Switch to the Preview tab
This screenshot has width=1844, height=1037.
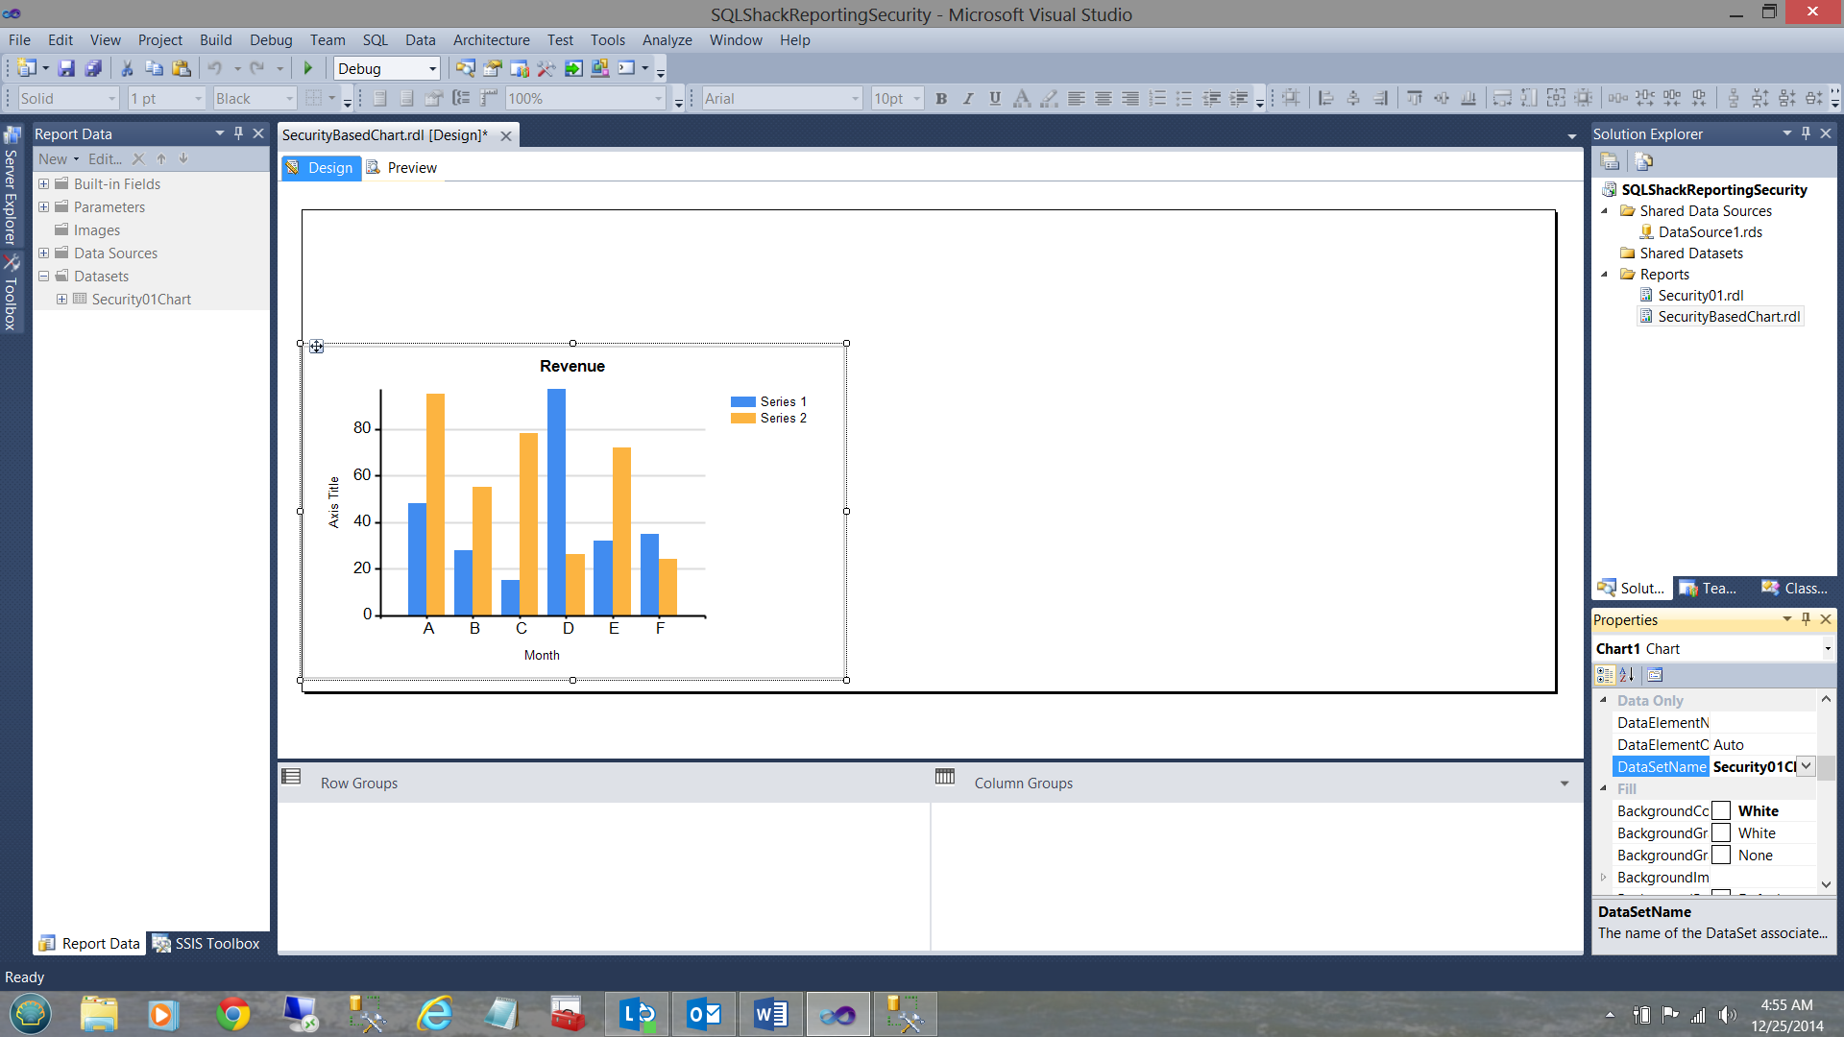[411, 168]
